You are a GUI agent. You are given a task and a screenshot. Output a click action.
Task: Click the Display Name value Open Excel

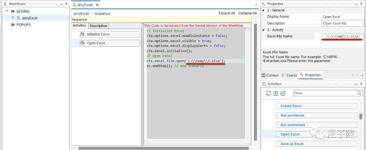(331, 17)
